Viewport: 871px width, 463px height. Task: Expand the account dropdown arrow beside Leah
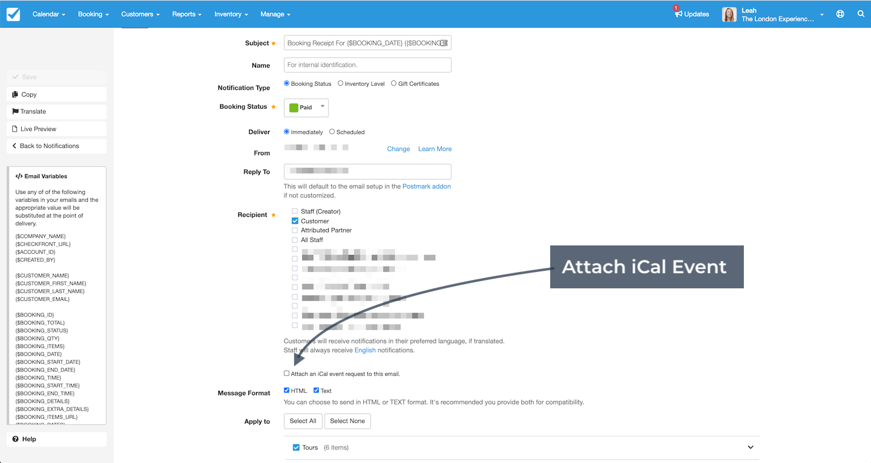pyautogui.click(x=822, y=15)
